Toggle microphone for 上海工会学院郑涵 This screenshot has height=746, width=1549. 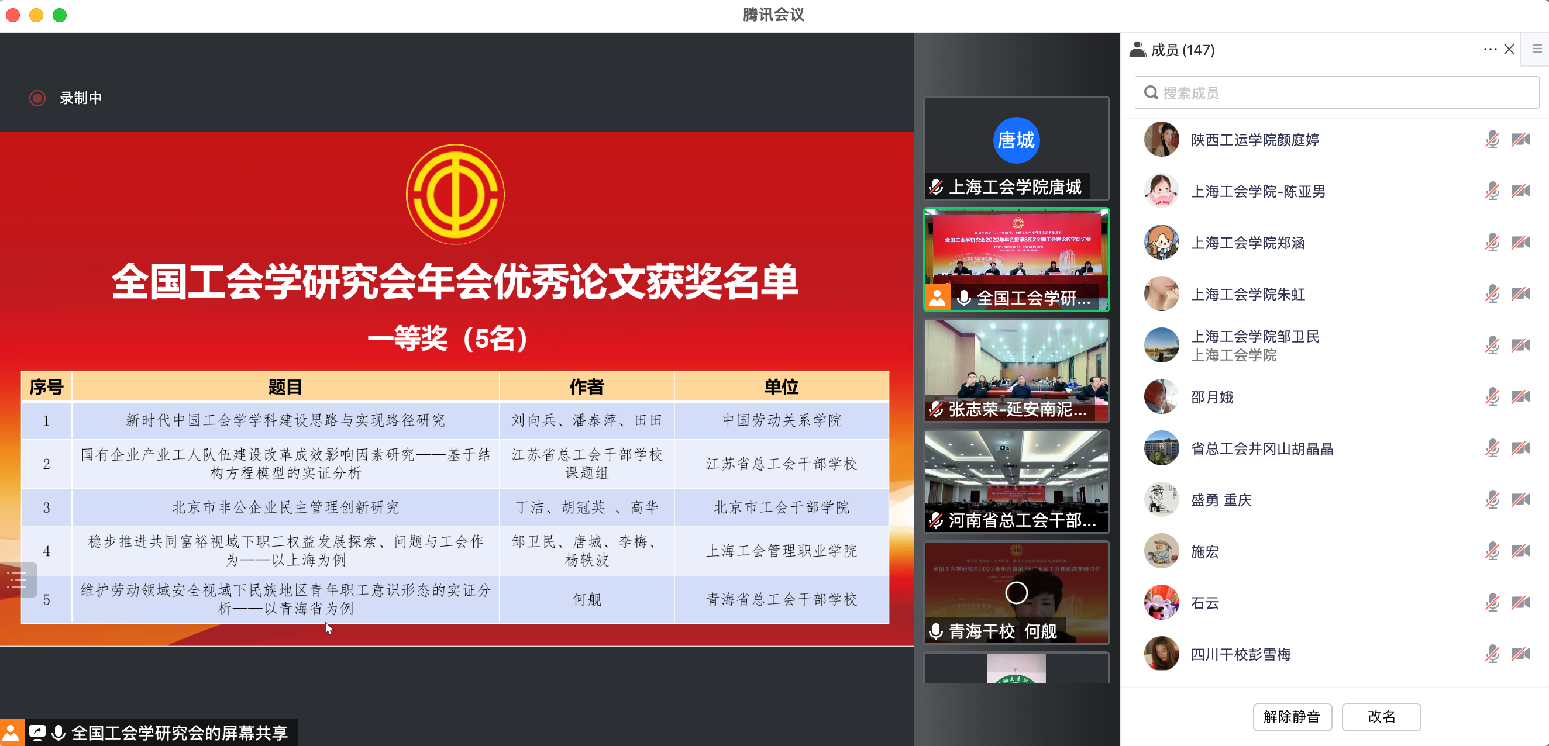tap(1492, 243)
